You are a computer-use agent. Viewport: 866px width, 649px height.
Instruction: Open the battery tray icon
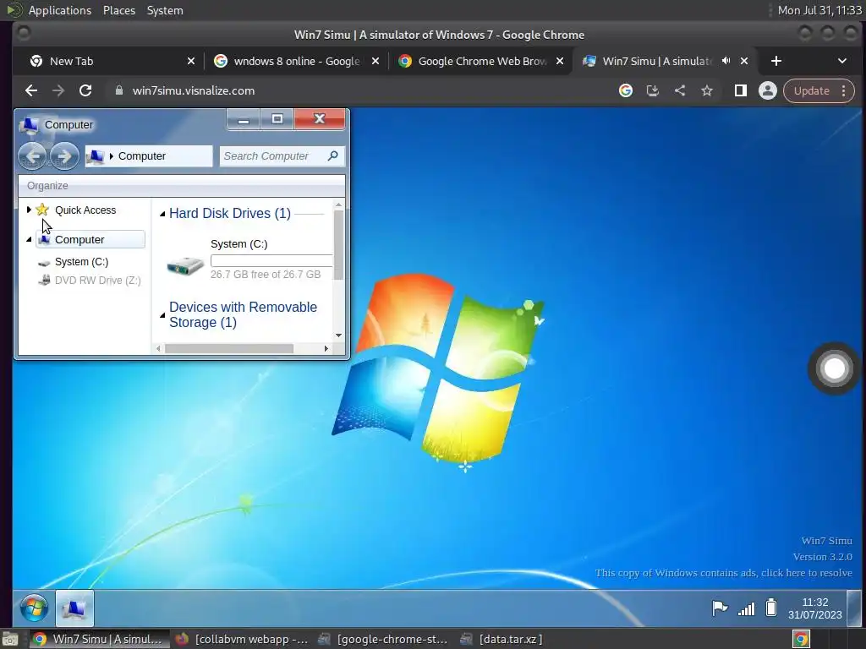(771, 608)
